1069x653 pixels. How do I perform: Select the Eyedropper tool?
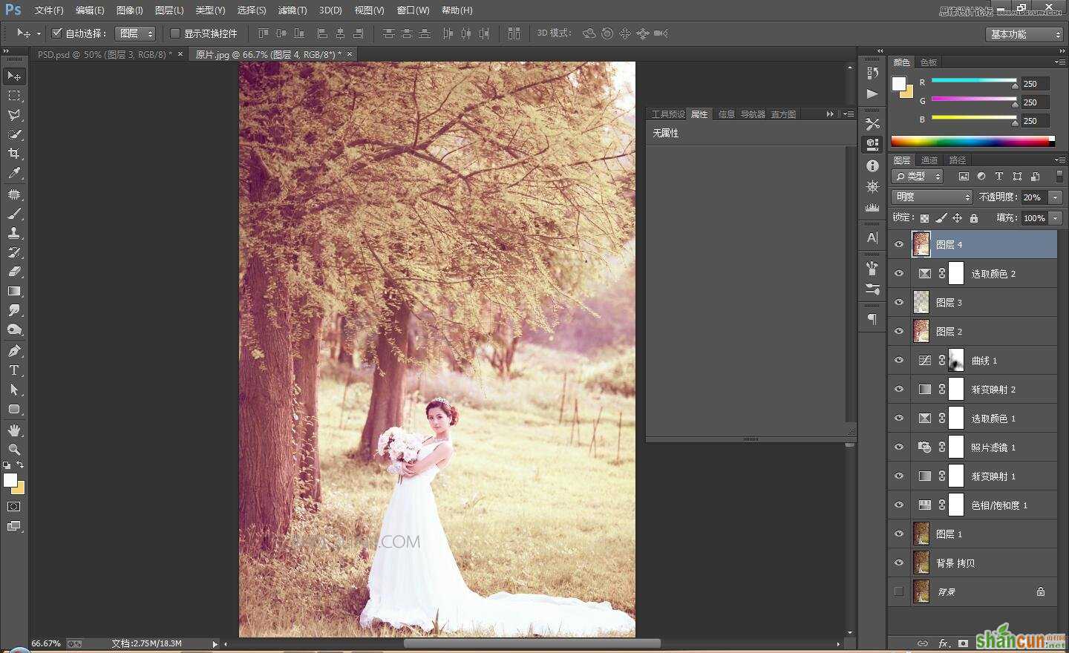[x=14, y=173]
